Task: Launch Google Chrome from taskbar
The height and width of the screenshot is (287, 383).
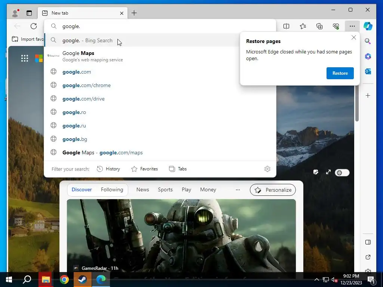Action: [64, 280]
